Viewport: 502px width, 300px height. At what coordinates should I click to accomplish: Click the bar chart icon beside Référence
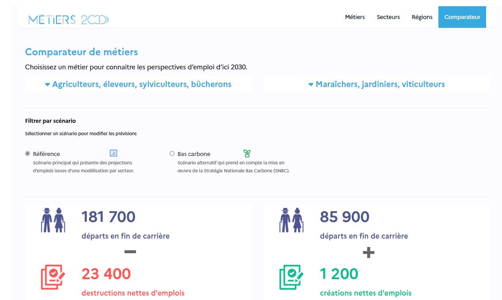[x=113, y=153]
